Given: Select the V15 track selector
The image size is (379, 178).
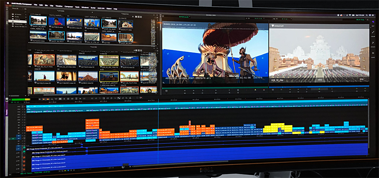Looking at the screenshot, I should 19,106.
